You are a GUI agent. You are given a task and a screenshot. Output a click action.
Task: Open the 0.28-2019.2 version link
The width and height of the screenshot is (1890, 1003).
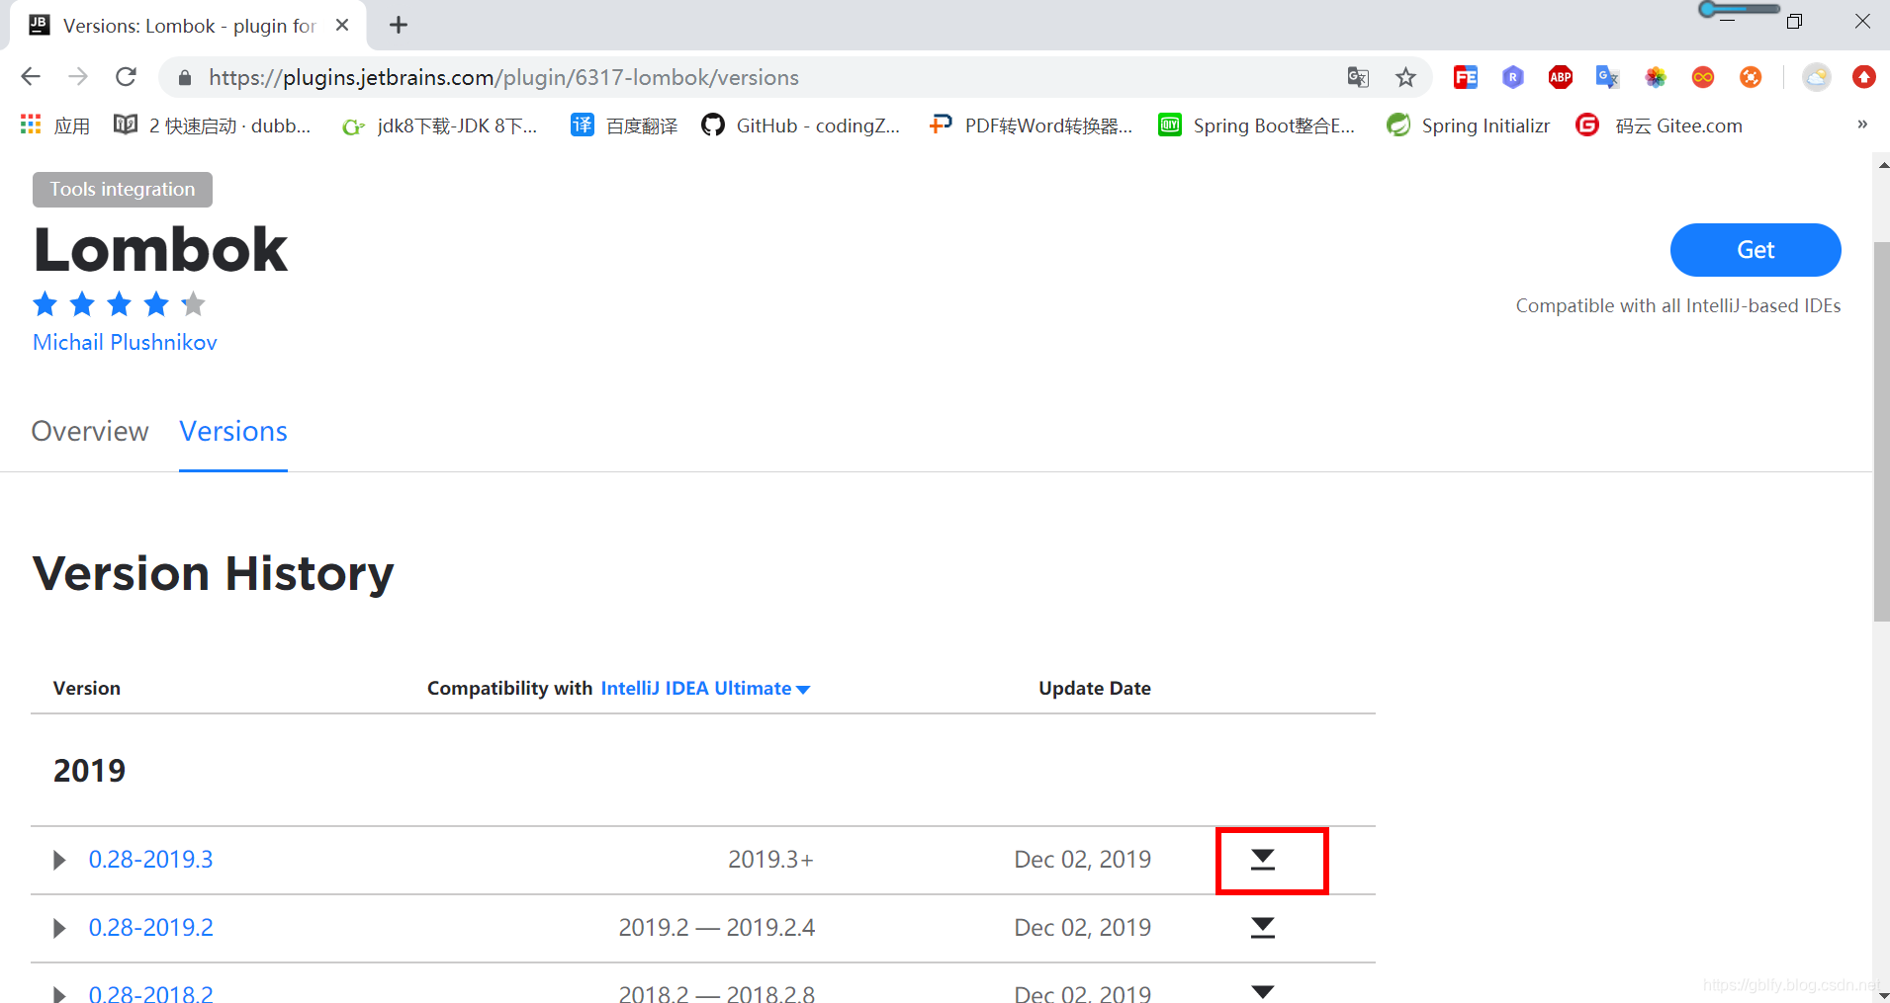151,928
